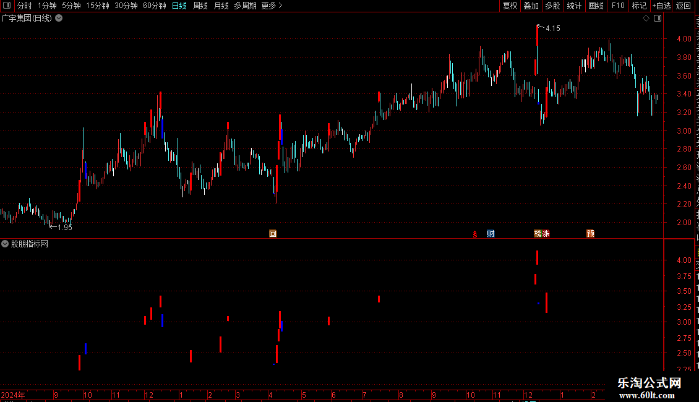
Task: Click the 2.00 level on price axis
Action: pyautogui.click(x=684, y=223)
